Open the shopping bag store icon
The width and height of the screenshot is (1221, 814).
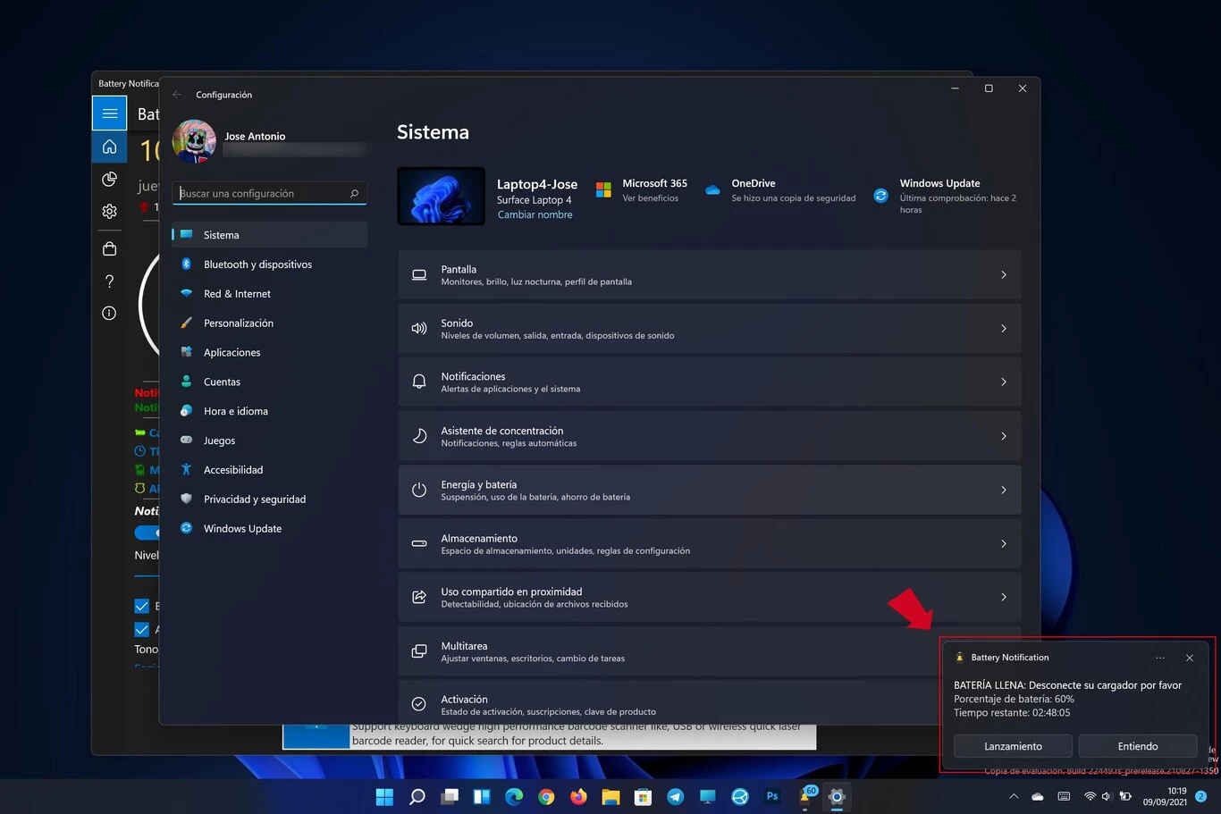coord(109,249)
